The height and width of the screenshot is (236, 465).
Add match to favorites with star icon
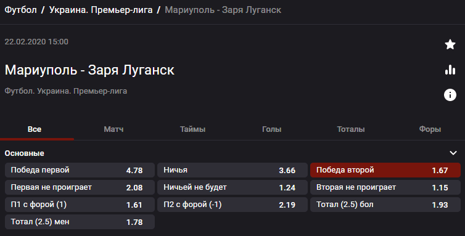[450, 44]
